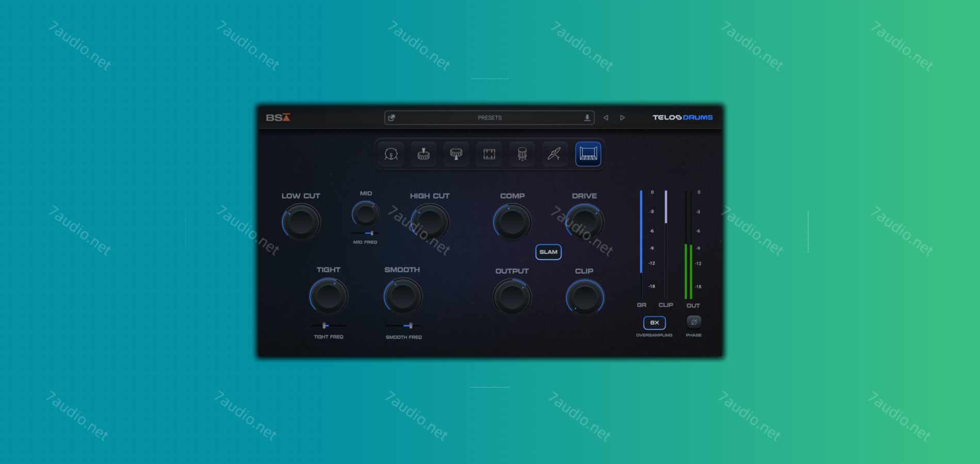Click the Telos Drums logo

(x=682, y=118)
